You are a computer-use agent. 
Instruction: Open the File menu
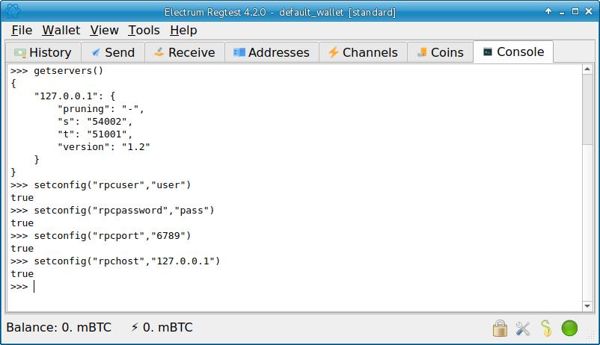click(22, 30)
